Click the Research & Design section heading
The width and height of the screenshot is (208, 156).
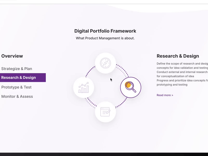pyautogui.click(x=178, y=56)
